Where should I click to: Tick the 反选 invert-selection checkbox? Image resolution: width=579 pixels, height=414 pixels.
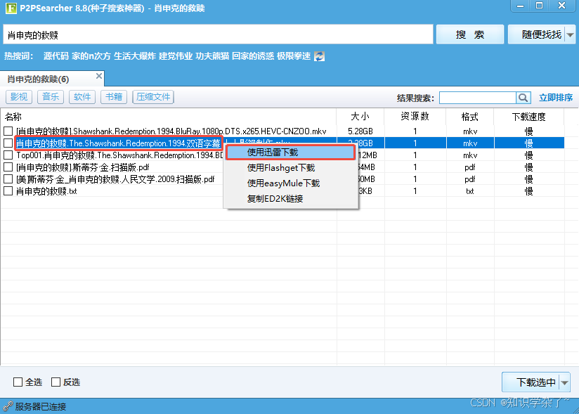point(56,382)
